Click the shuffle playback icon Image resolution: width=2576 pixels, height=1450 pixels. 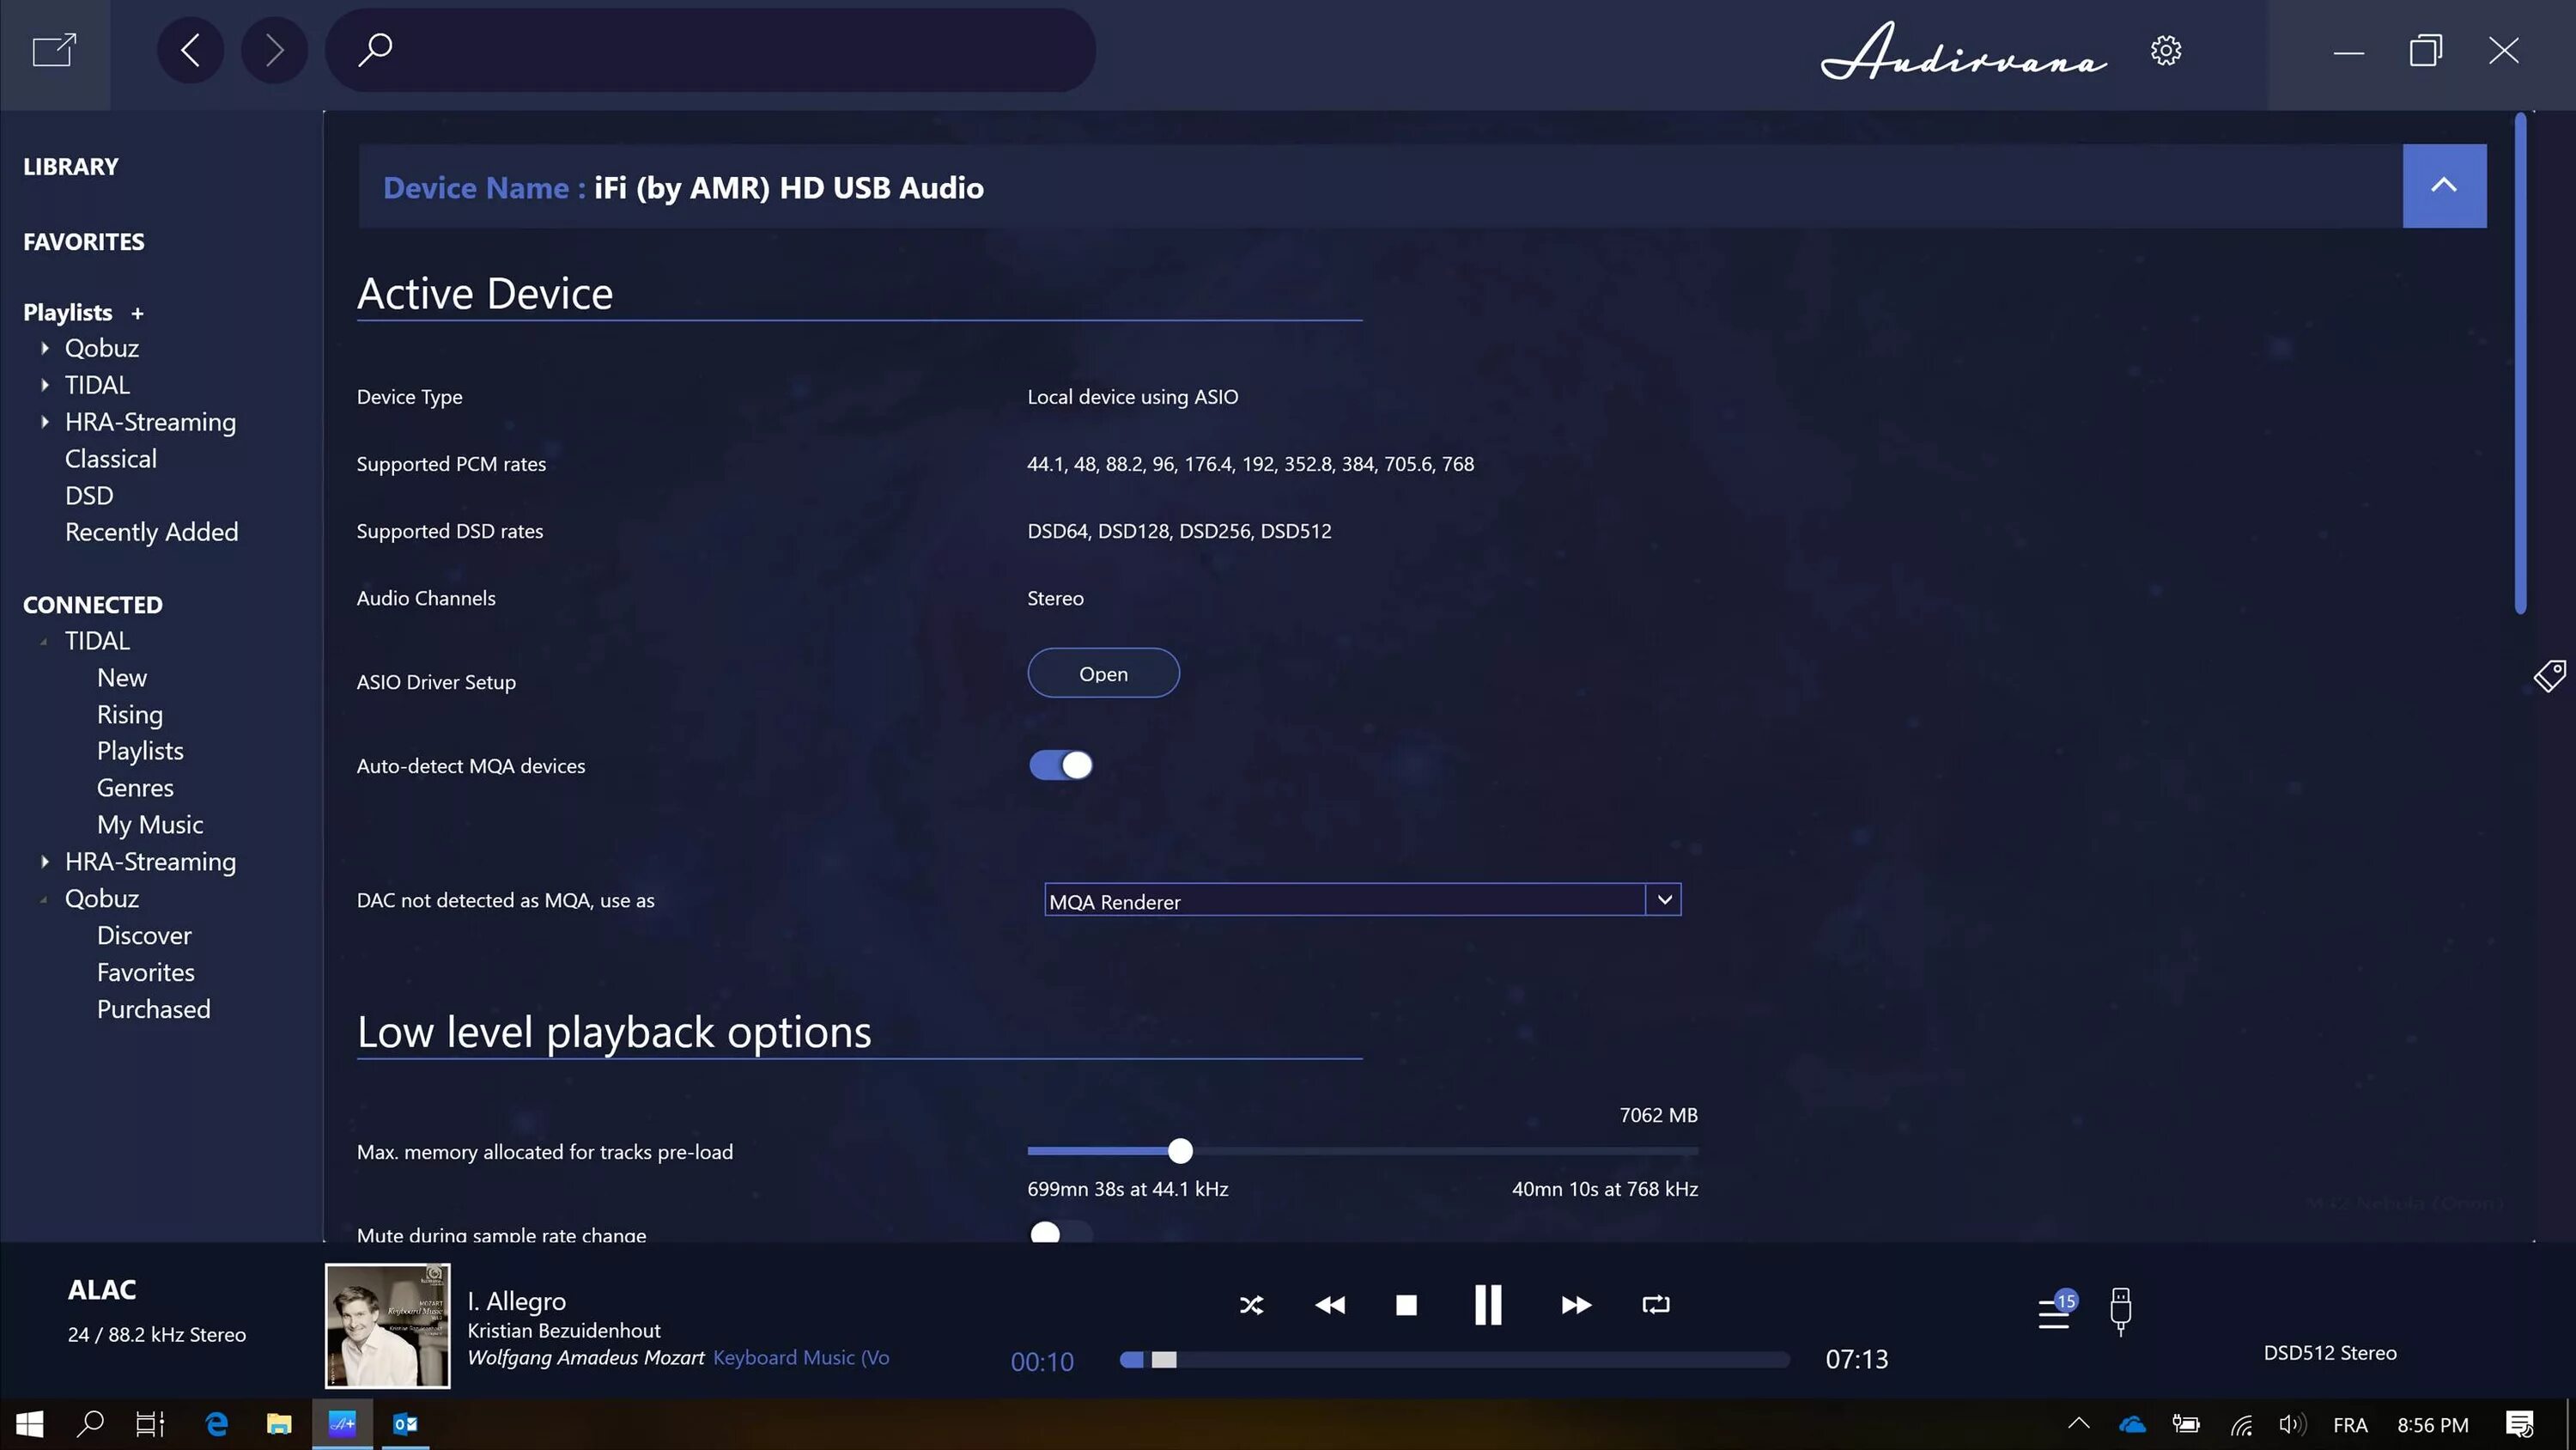click(x=1251, y=1305)
